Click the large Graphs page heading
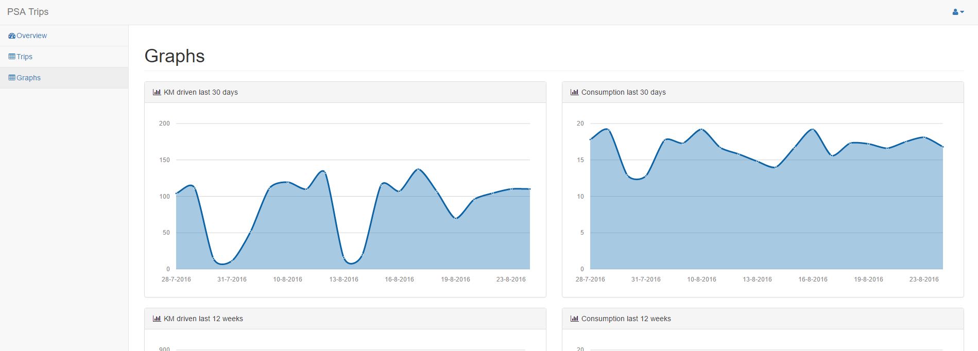The height and width of the screenshot is (351, 978). [175, 56]
